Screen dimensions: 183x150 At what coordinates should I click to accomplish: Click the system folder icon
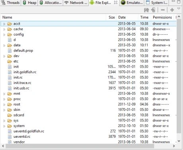point(10,126)
